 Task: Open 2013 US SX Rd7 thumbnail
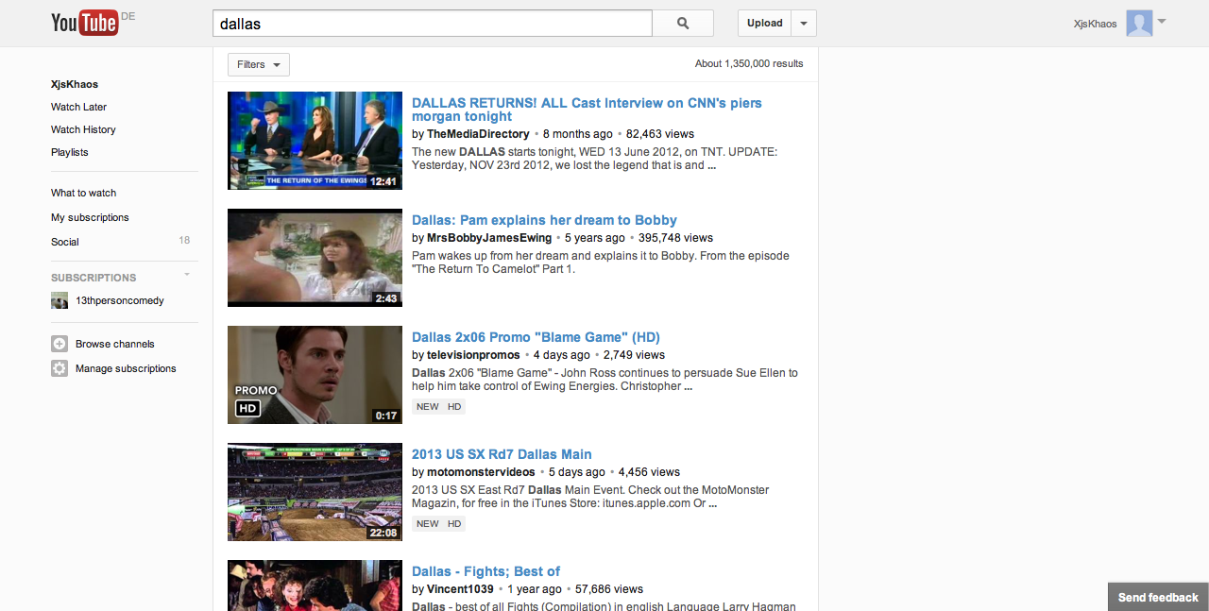tap(315, 492)
